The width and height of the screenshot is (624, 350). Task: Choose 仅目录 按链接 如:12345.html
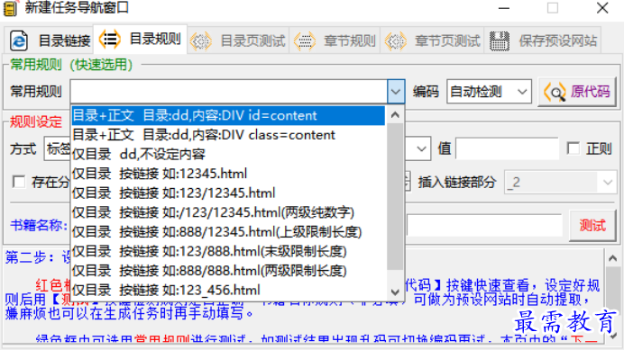click(228, 174)
